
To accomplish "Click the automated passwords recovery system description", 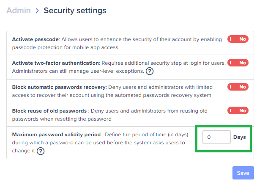I will (x=112, y=95).
